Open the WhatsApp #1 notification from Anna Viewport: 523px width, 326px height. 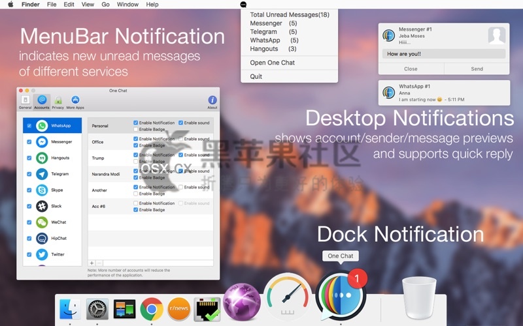coord(444,93)
